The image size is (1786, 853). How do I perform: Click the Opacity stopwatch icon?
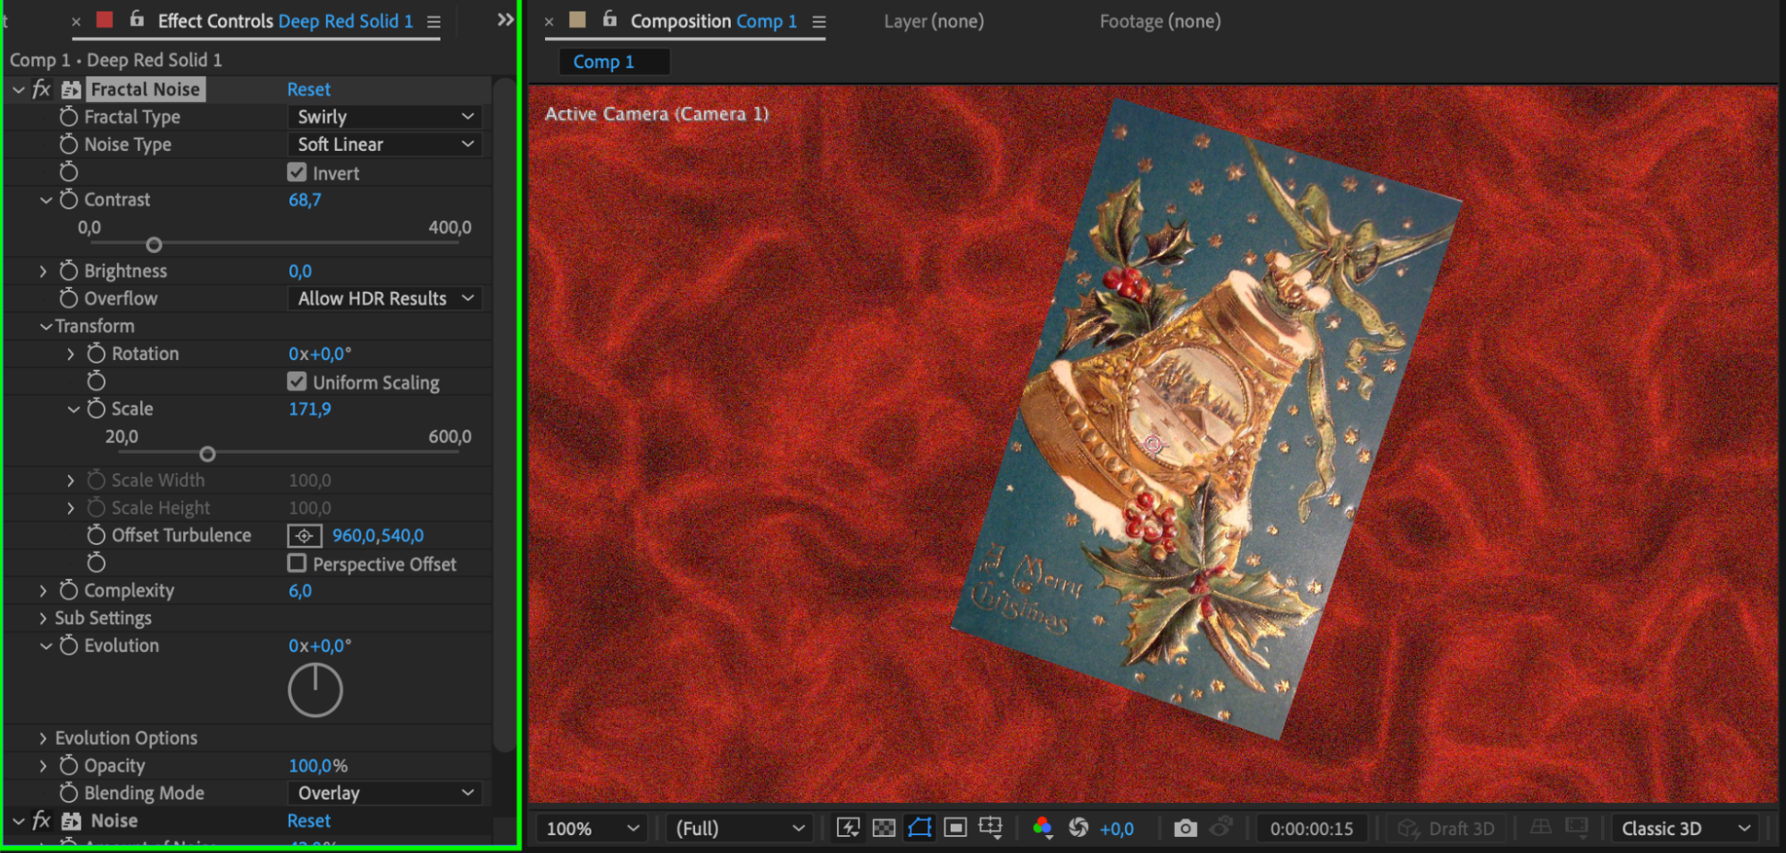[x=69, y=765]
